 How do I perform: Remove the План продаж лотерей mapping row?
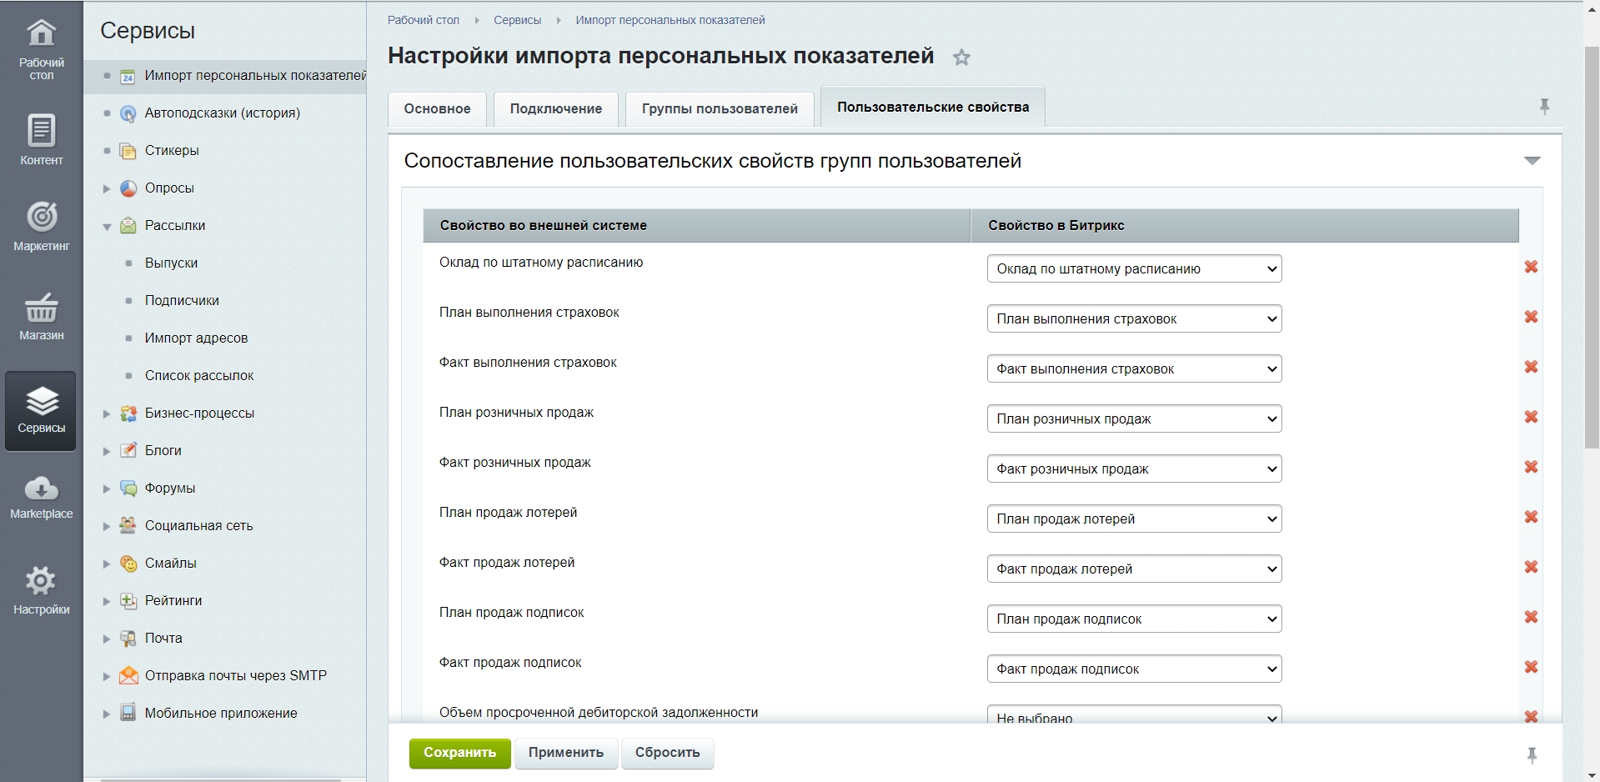point(1531,517)
